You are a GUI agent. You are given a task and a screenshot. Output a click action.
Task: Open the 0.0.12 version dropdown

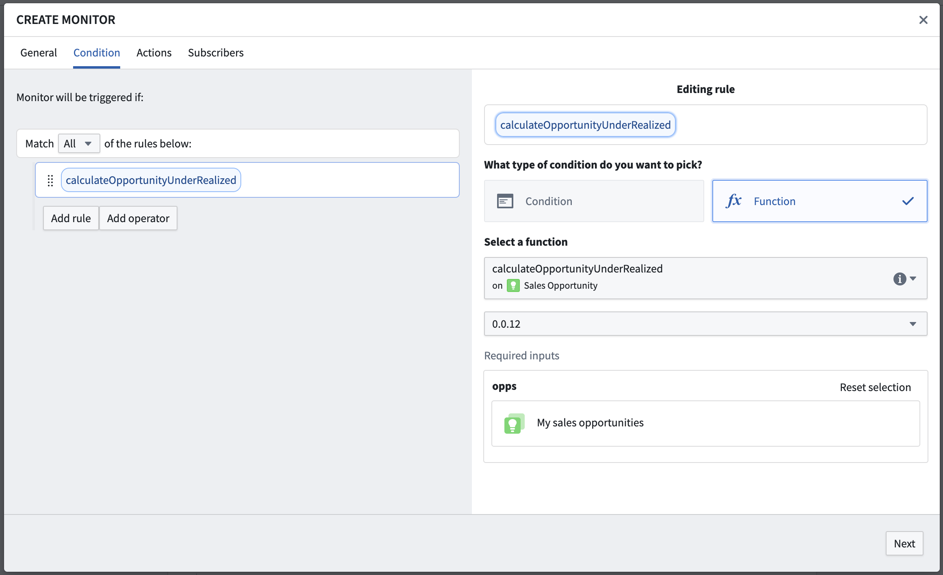tap(705, 324)
